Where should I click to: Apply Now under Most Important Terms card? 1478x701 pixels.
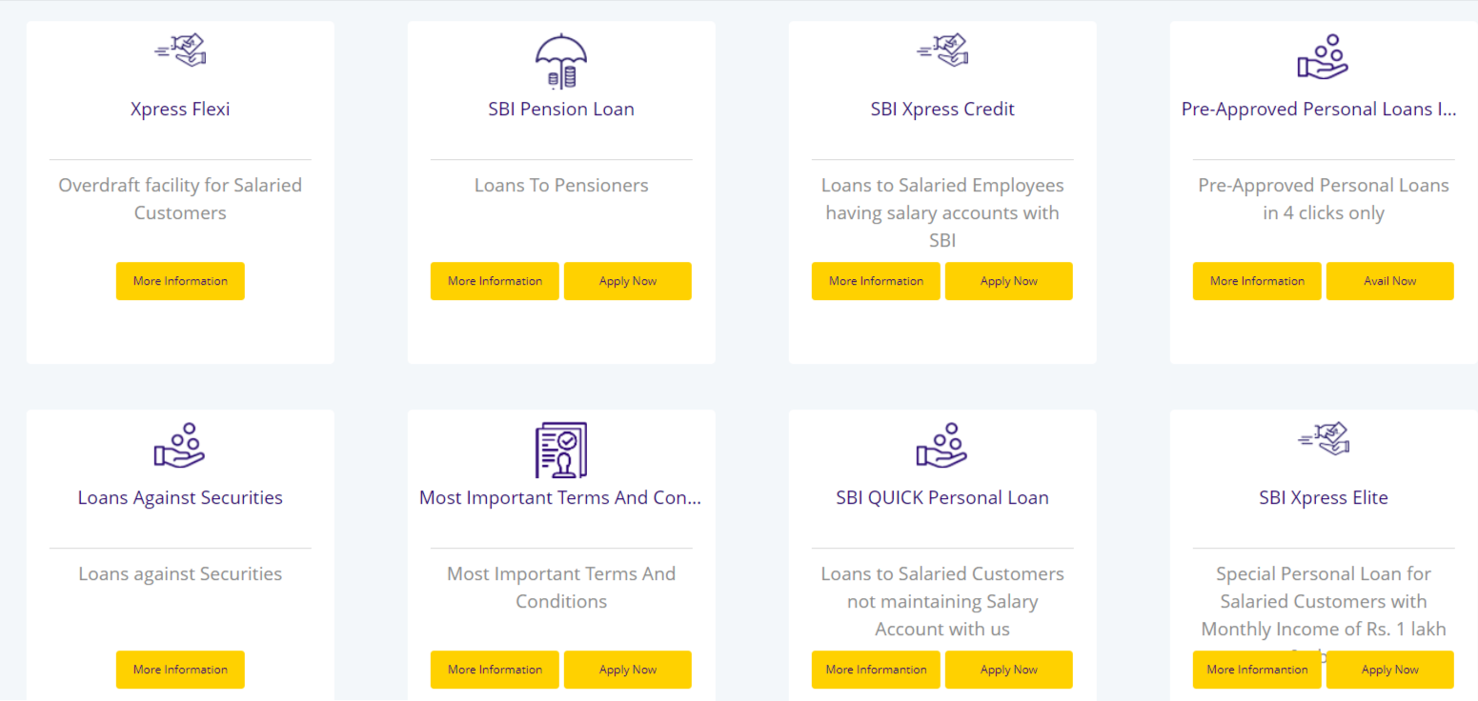pos(627,670)
